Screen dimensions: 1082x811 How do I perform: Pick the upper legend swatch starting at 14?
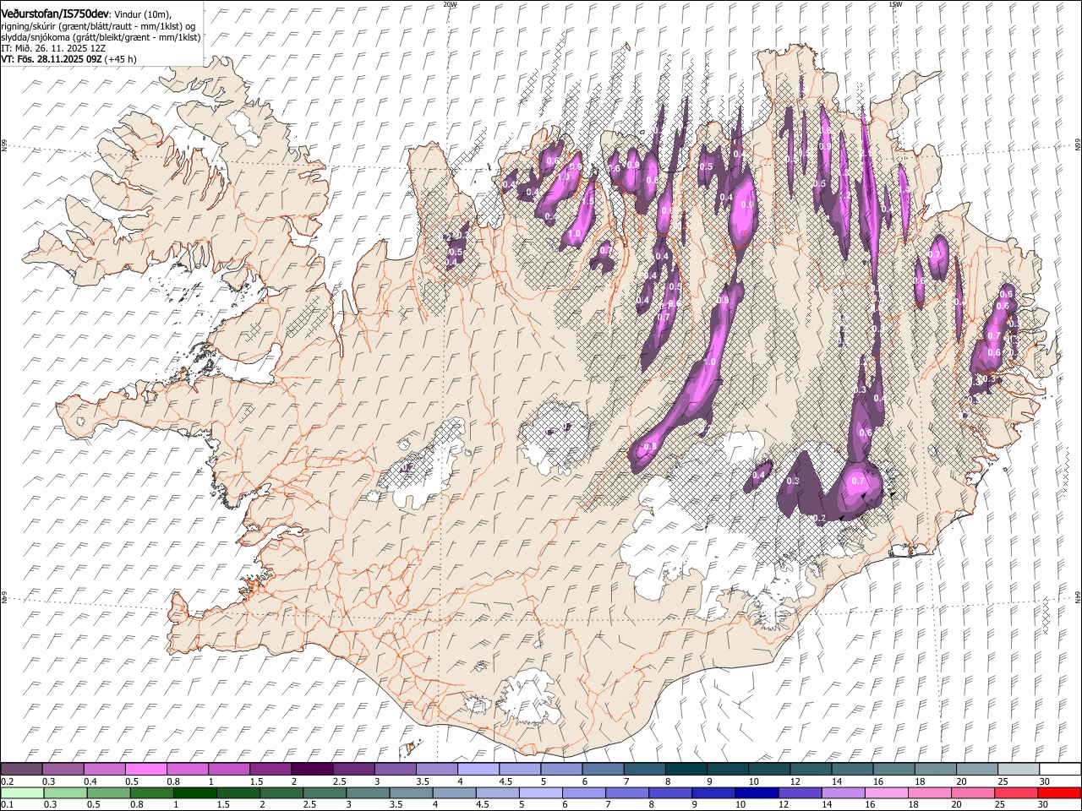click(851, 769)
